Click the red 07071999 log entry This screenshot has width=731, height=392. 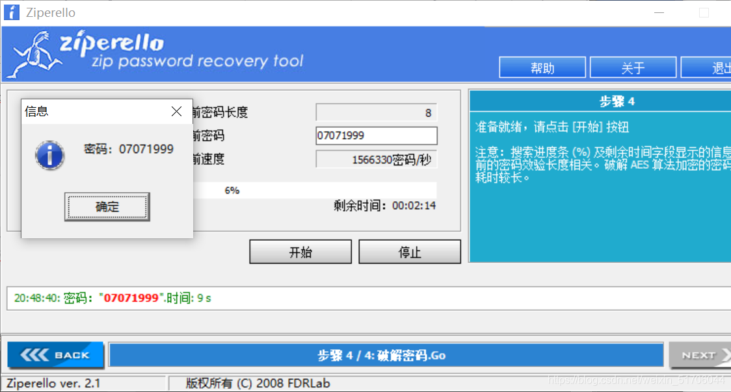point(131,298)
